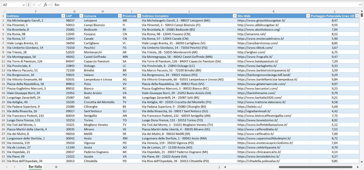Cancel entry with the X icon
The width and height of the screenshot is (364, 170).
pyautogui.click(x=34, y=5)
